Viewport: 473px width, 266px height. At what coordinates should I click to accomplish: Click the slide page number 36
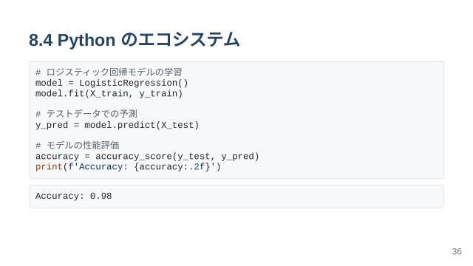pyautogui.click(x=457, y=251)
